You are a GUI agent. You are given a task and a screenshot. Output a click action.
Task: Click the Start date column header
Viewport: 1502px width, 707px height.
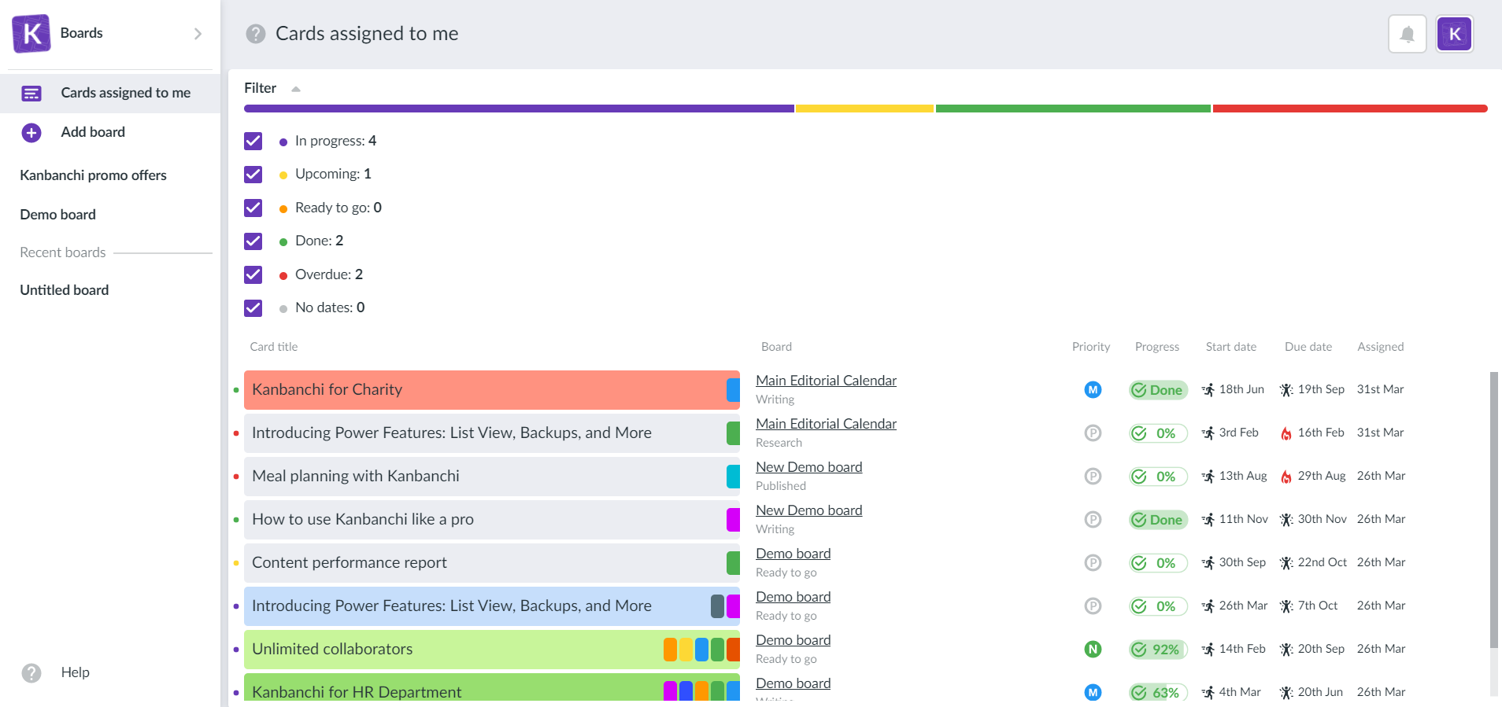(x=1231, y=347)
